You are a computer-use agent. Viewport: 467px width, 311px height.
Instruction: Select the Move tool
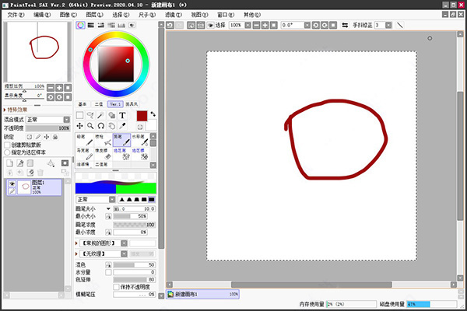[x=79, y=126]
